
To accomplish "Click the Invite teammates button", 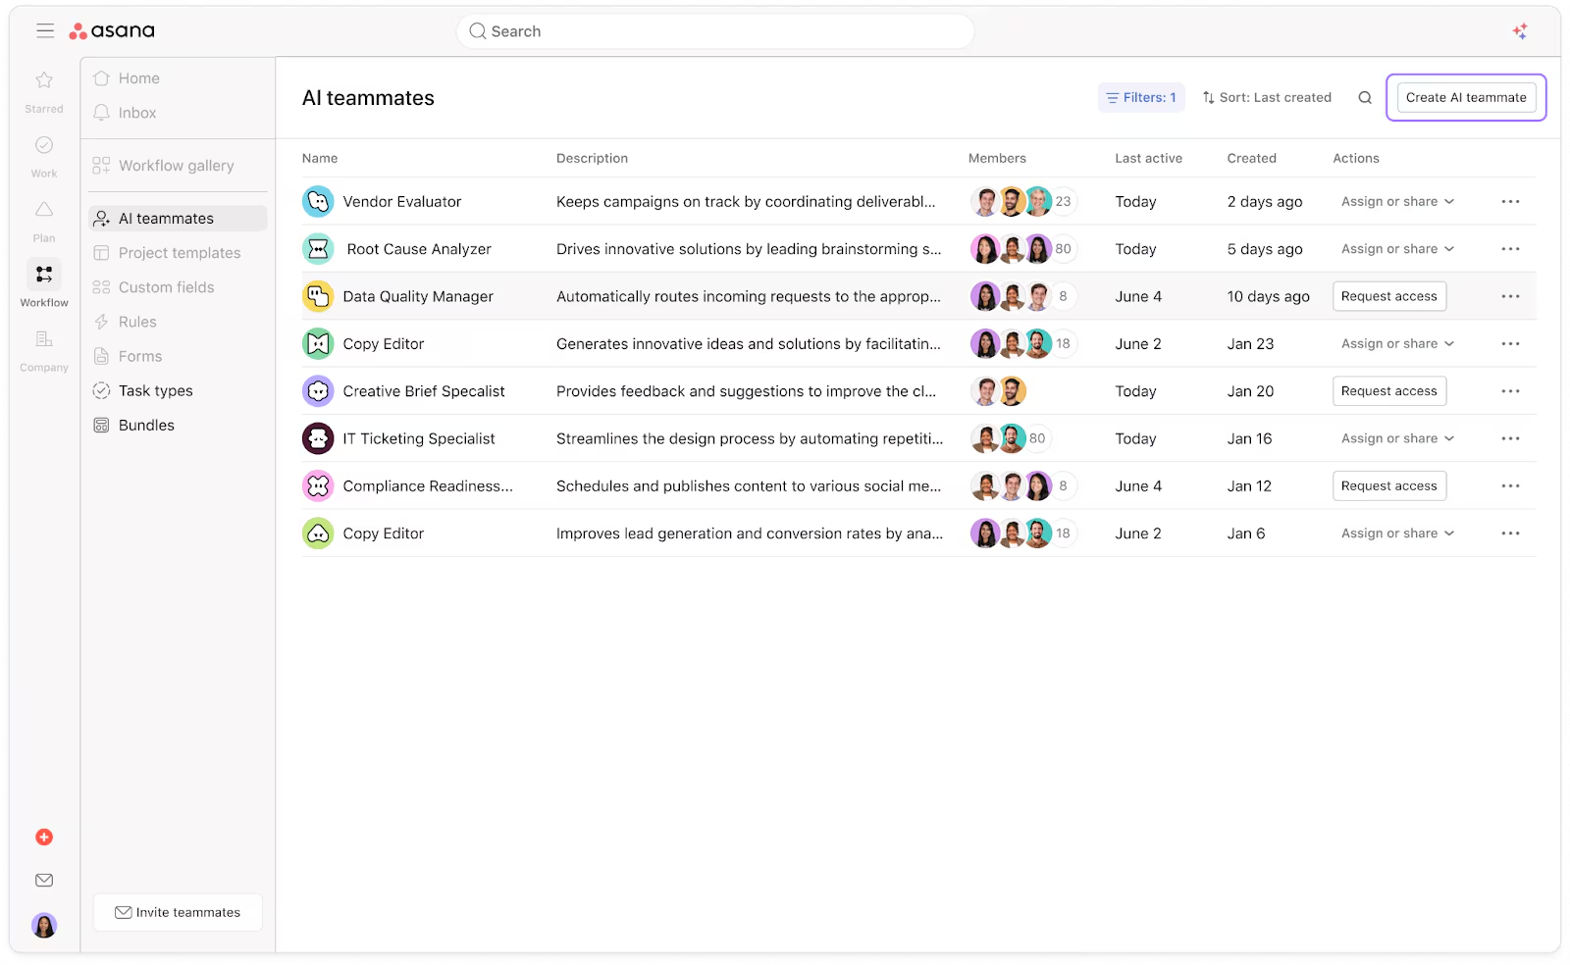I will (x=178, y=912).
